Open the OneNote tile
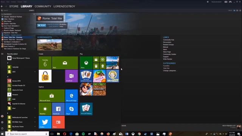 71,76
